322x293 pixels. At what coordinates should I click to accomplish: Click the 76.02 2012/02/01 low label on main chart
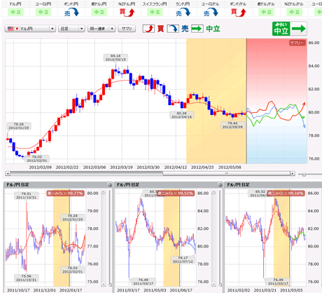pos(37,158)
